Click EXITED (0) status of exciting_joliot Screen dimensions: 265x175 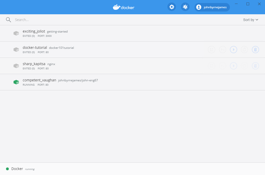coord(29,36)
